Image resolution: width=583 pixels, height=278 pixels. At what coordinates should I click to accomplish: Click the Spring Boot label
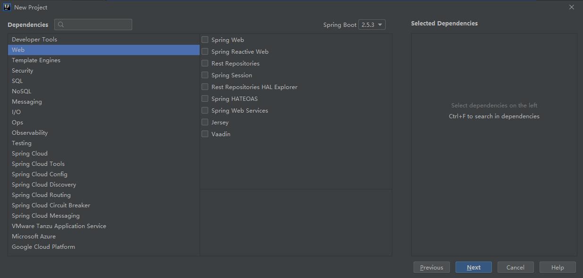(x=340, y=25)
